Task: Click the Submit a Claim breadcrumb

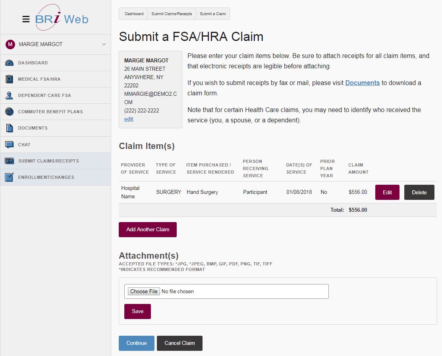Action: click(x=213, y=14)
